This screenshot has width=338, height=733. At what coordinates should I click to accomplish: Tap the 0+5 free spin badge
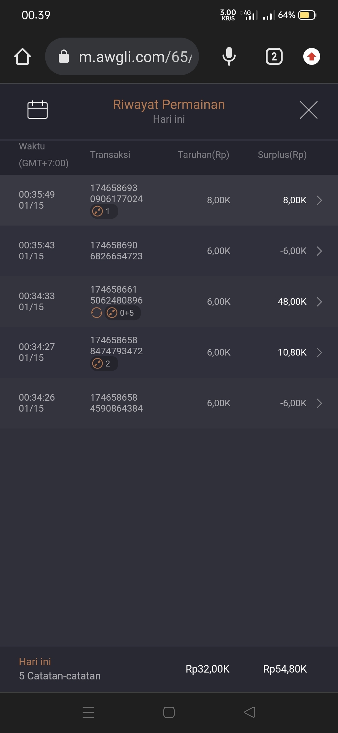point(123,313)
